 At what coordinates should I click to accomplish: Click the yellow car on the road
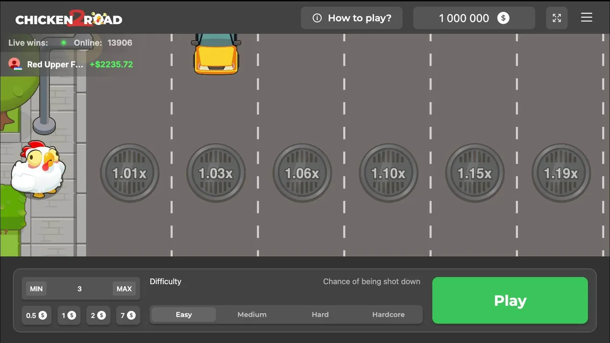[x=216, y=54]
